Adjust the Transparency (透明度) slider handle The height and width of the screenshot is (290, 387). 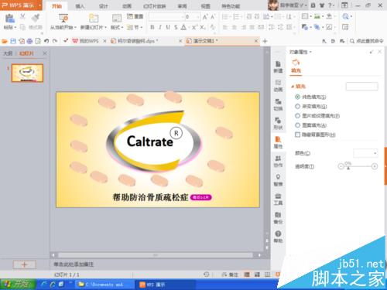tap(348, 168)
